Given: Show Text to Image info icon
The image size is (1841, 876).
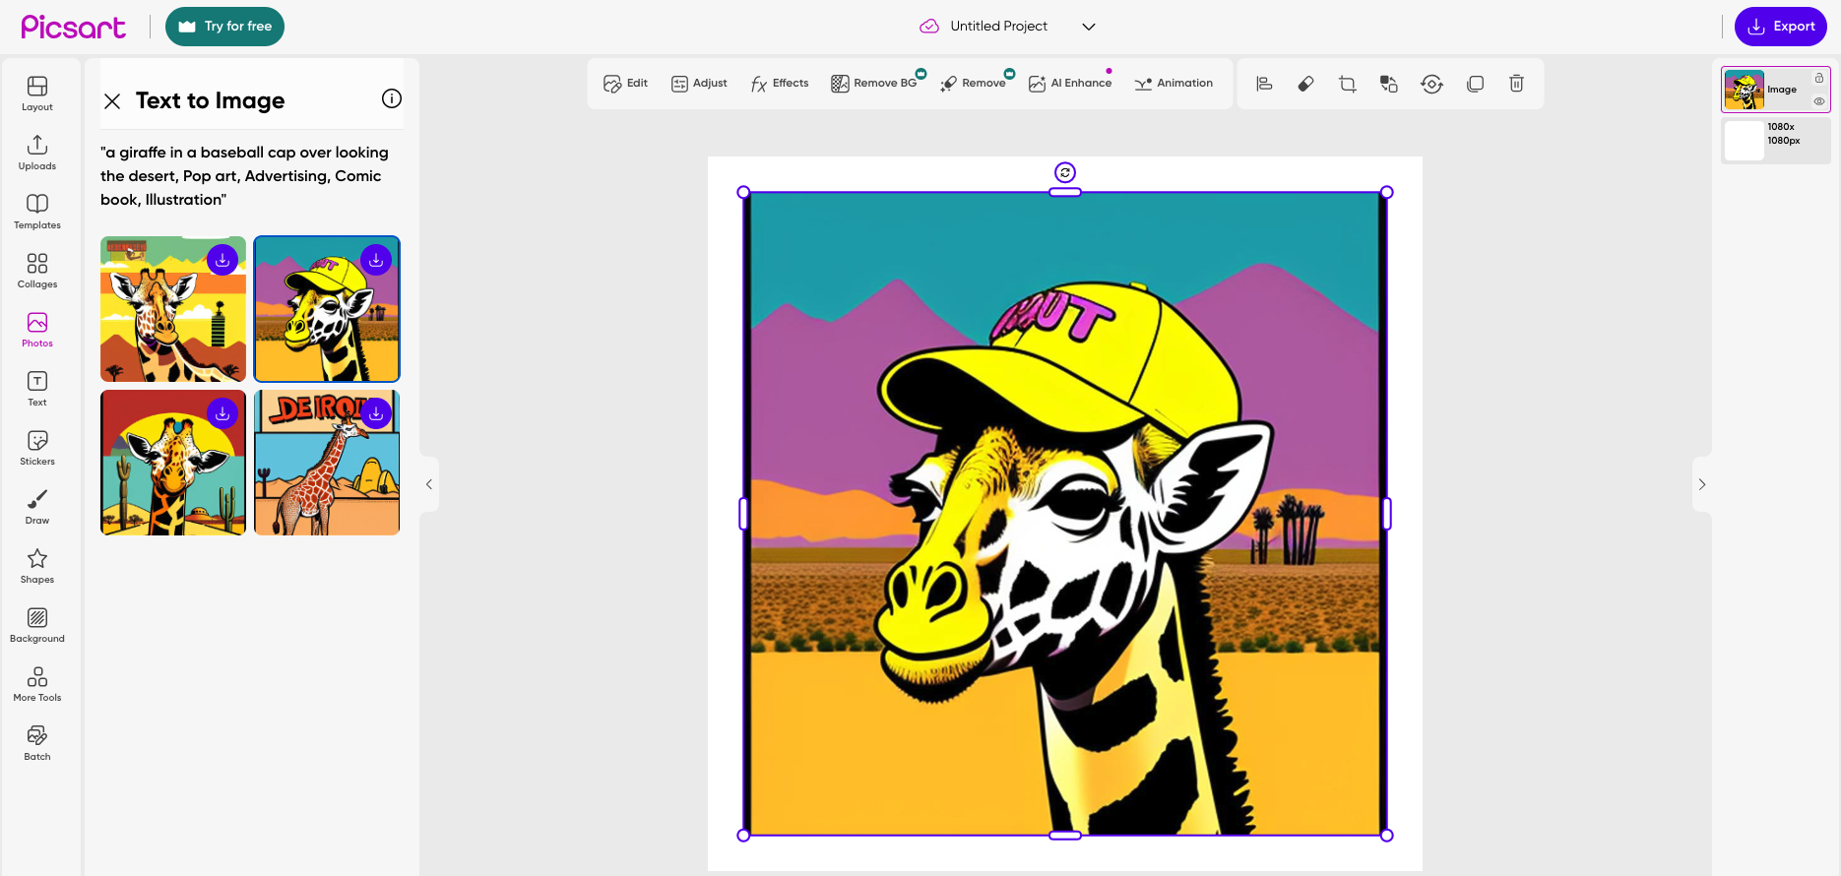Looking at the screenshot, I should (392, 98).
